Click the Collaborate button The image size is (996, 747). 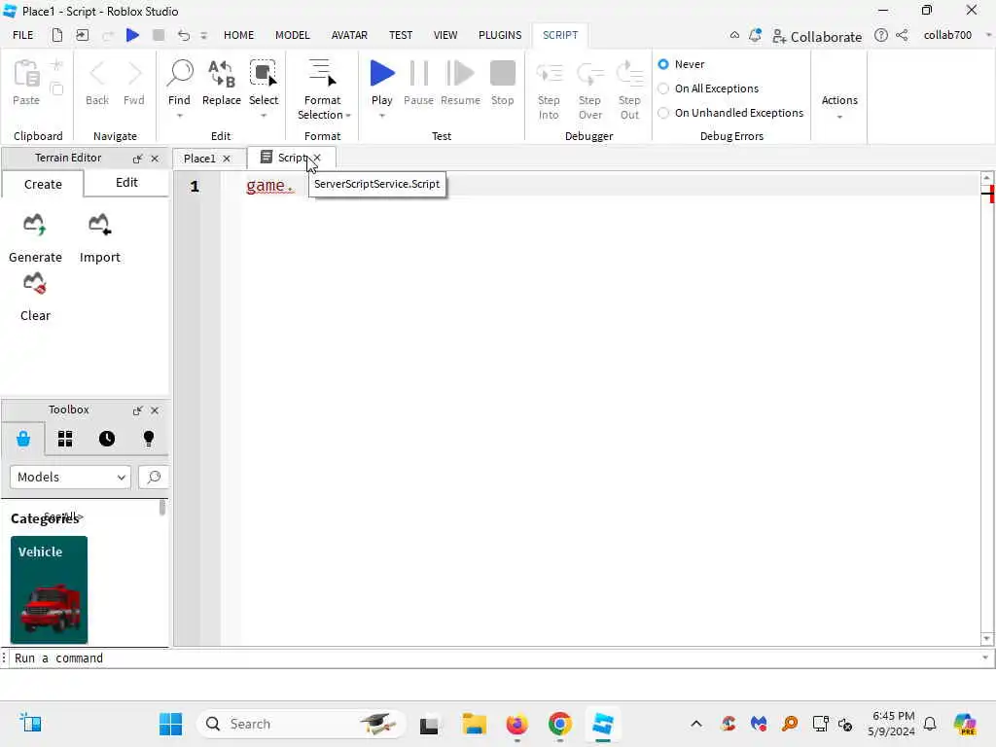pyautogui.click(x=817, y=36)
